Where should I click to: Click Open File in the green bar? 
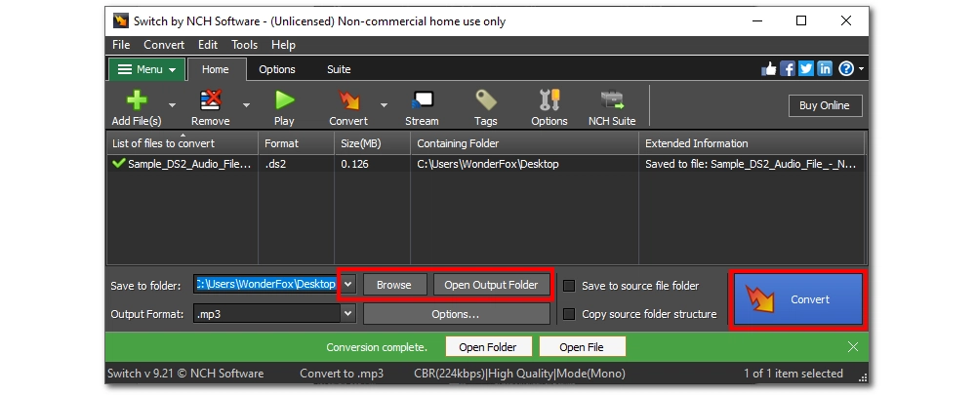pos(582,347)
